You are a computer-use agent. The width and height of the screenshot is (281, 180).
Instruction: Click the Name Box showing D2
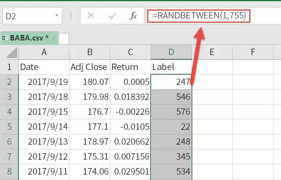click(33, 16)
